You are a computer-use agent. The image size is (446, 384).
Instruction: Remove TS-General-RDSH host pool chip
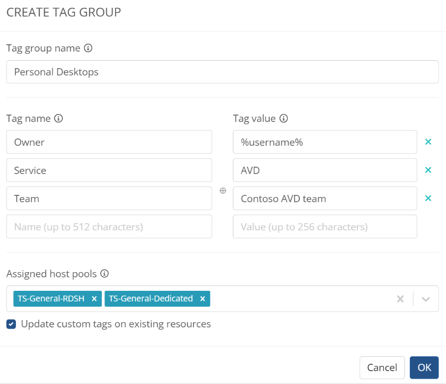coord(94,299)
